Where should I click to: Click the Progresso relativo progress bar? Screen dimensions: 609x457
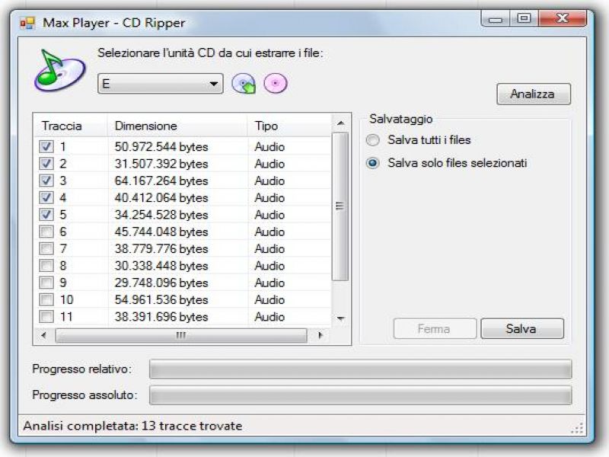360,369
